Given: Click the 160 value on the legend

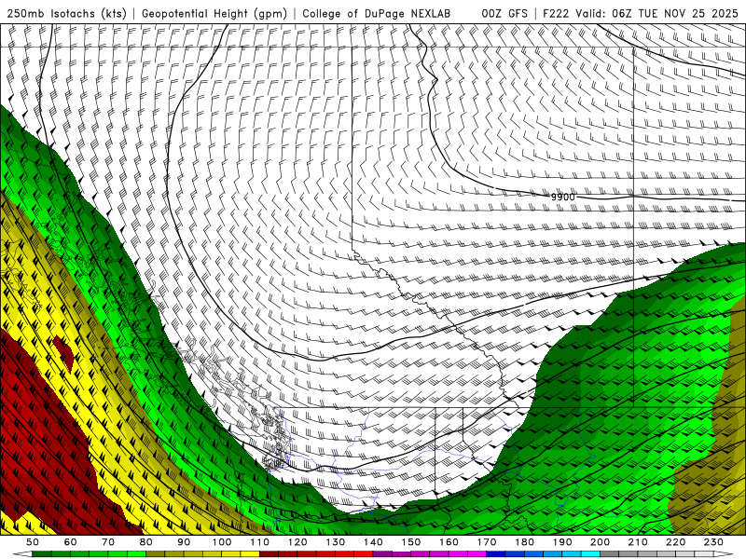Looking at the screenshot, I should (x=449, y=542).
